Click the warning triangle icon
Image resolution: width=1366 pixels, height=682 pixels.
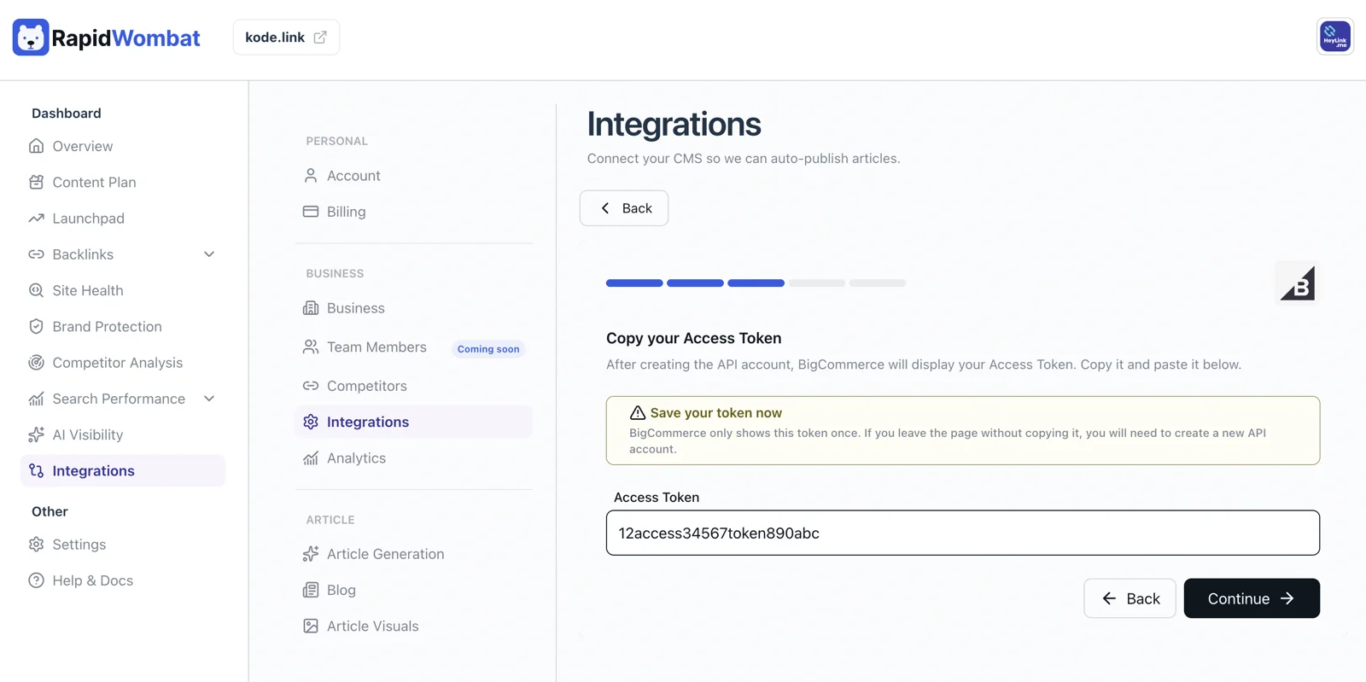[x=638, y=413]
